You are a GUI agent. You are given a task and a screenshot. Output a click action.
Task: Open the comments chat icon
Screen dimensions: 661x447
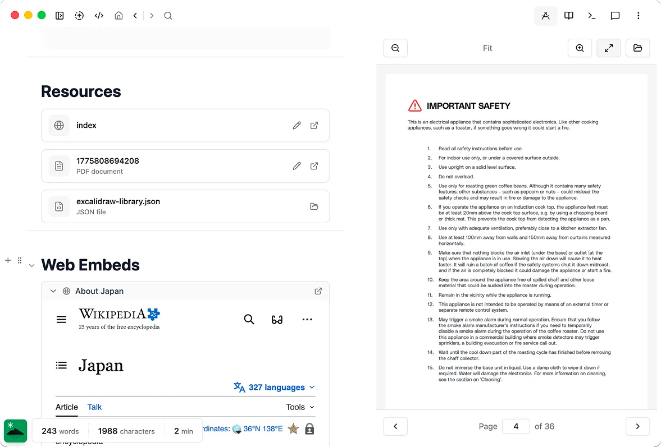[x=615, y=16]
